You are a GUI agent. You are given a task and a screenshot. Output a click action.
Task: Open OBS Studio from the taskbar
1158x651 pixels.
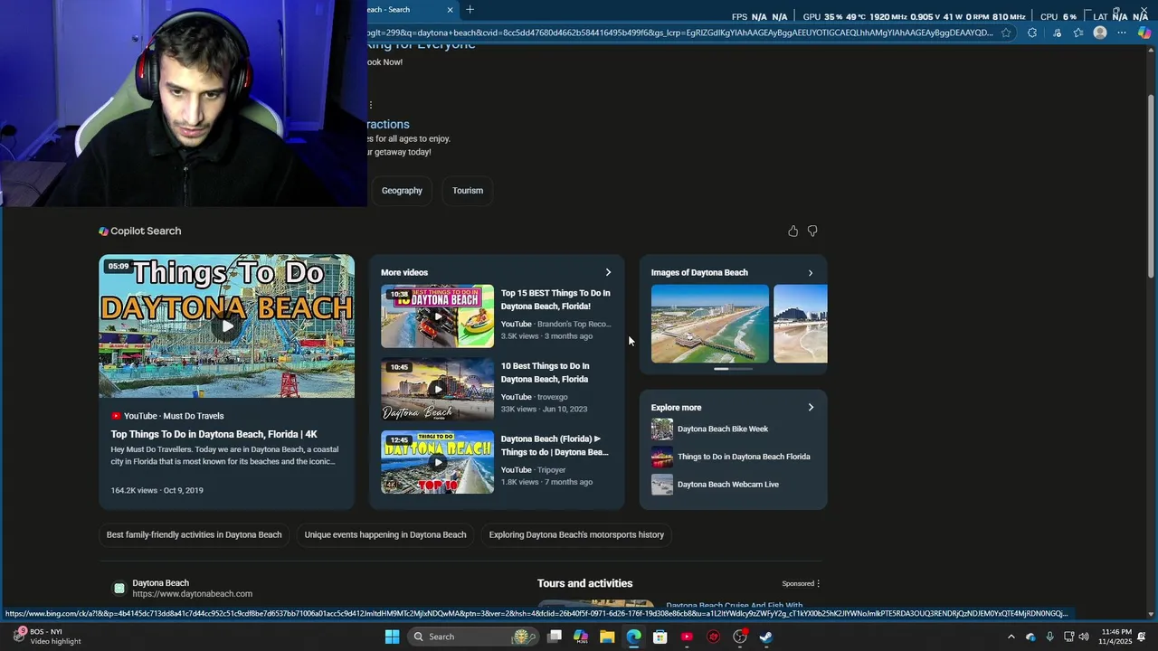pyautogui.click(x=740, y=637)
